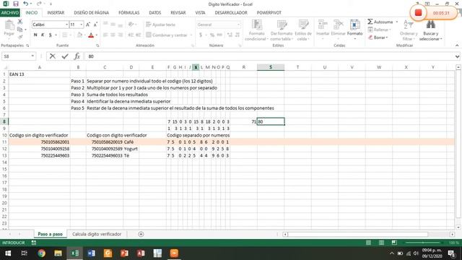Viewport: 462px width, 260px height.
Task: Click the Autosuma sigma icon
Action: (370, 22)
